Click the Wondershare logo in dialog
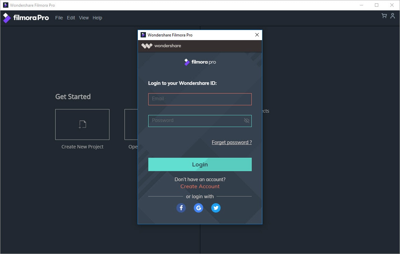Screen dimensions: 400x254 (x=161, y=46)
